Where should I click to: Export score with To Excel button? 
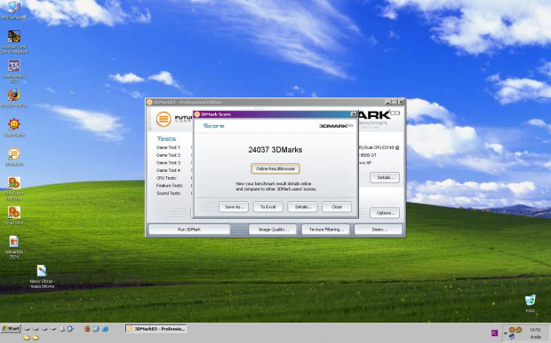coord(268,207)
